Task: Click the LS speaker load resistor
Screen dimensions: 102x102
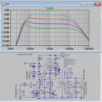Action: [82, 87]
